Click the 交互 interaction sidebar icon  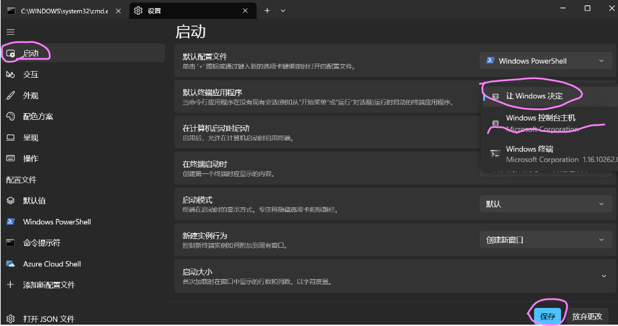[11, 74]
